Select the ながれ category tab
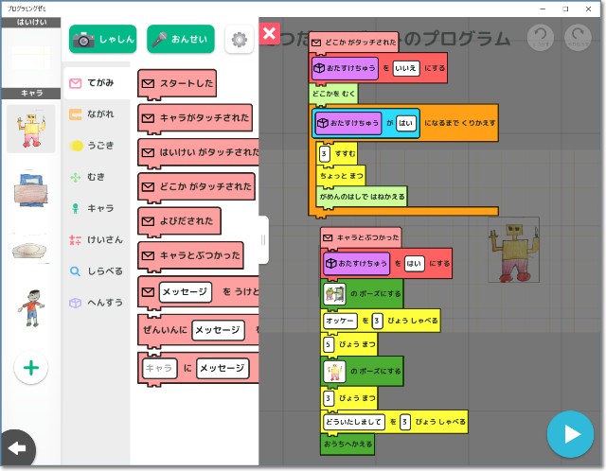The width and height of the screenshot is (606, 471). (x=96, y=114)
